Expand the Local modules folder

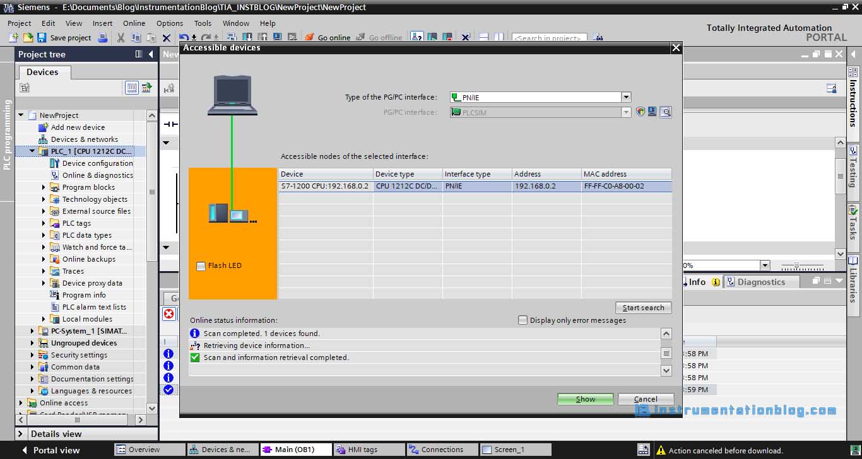[x=44, y=319]
